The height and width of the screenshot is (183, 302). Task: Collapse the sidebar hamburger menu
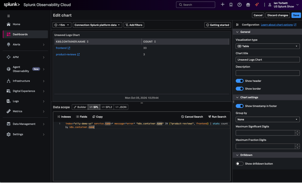click(x=8, y=16)
